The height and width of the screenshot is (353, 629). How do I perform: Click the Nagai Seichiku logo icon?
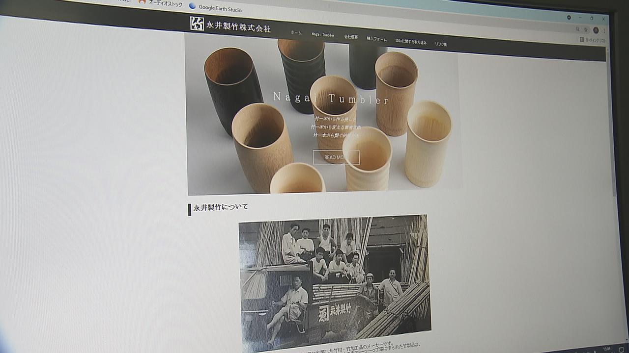[x=197, y=23]
